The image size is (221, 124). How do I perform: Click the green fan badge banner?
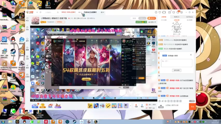[x=141, y=22]
